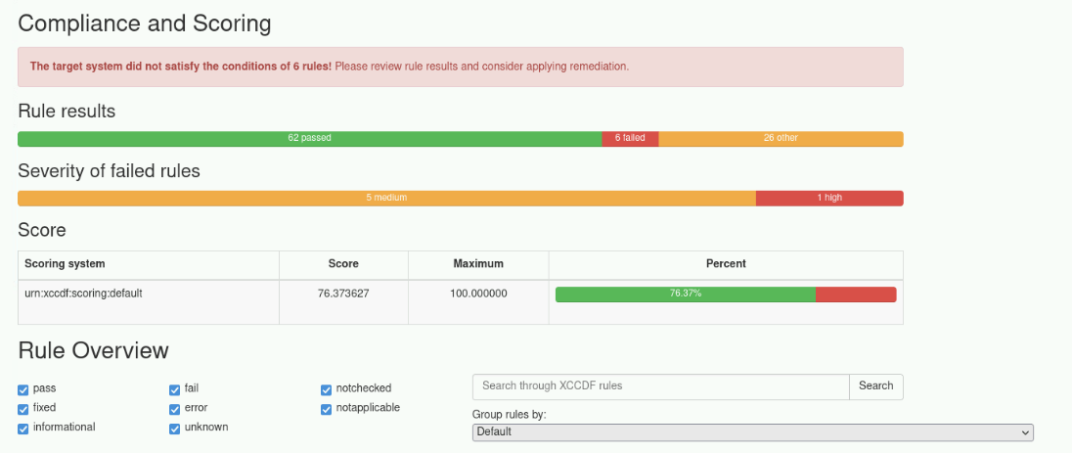Screen dimensions: 1072x453
Task: Toggle the pass checkbox
Action: pyautogui.click(x=23, y=389)
